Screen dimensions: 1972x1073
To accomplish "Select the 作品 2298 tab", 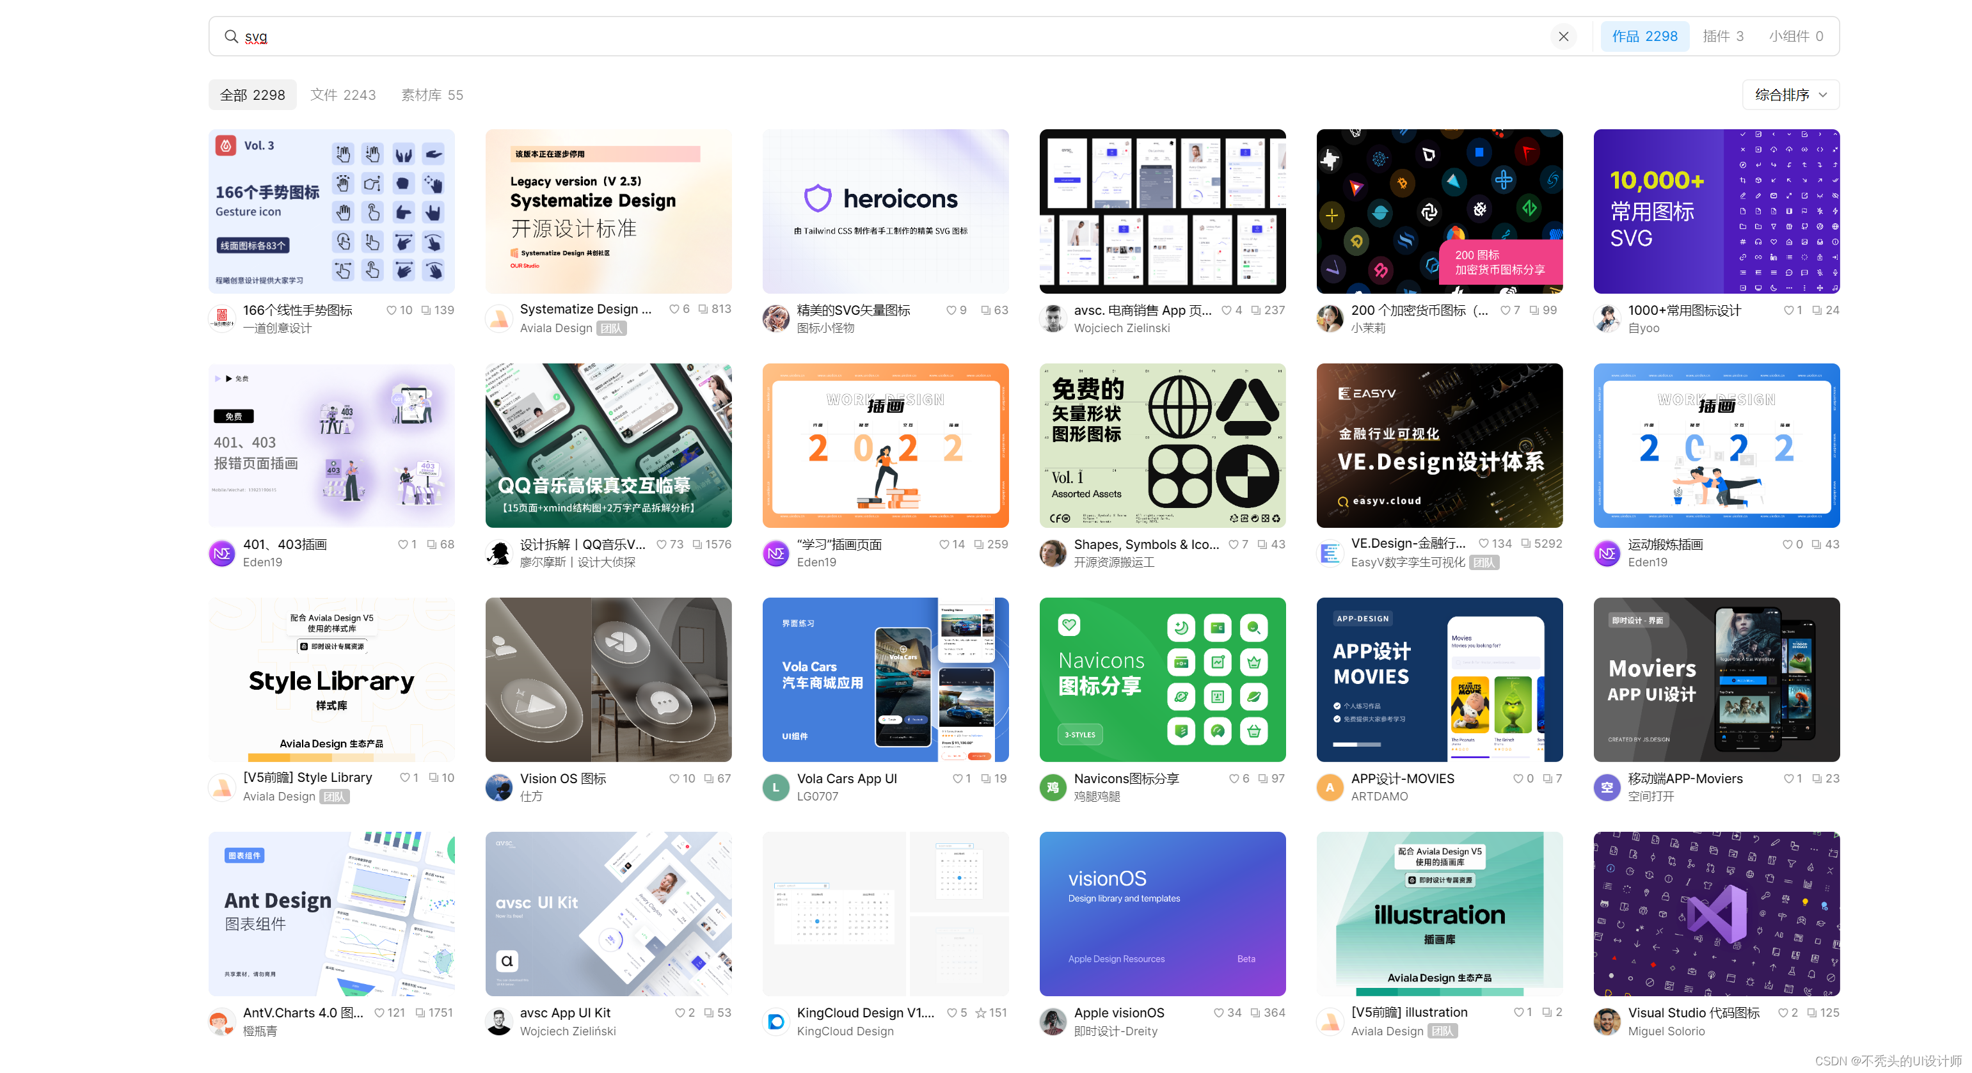I will (1644, 36).
